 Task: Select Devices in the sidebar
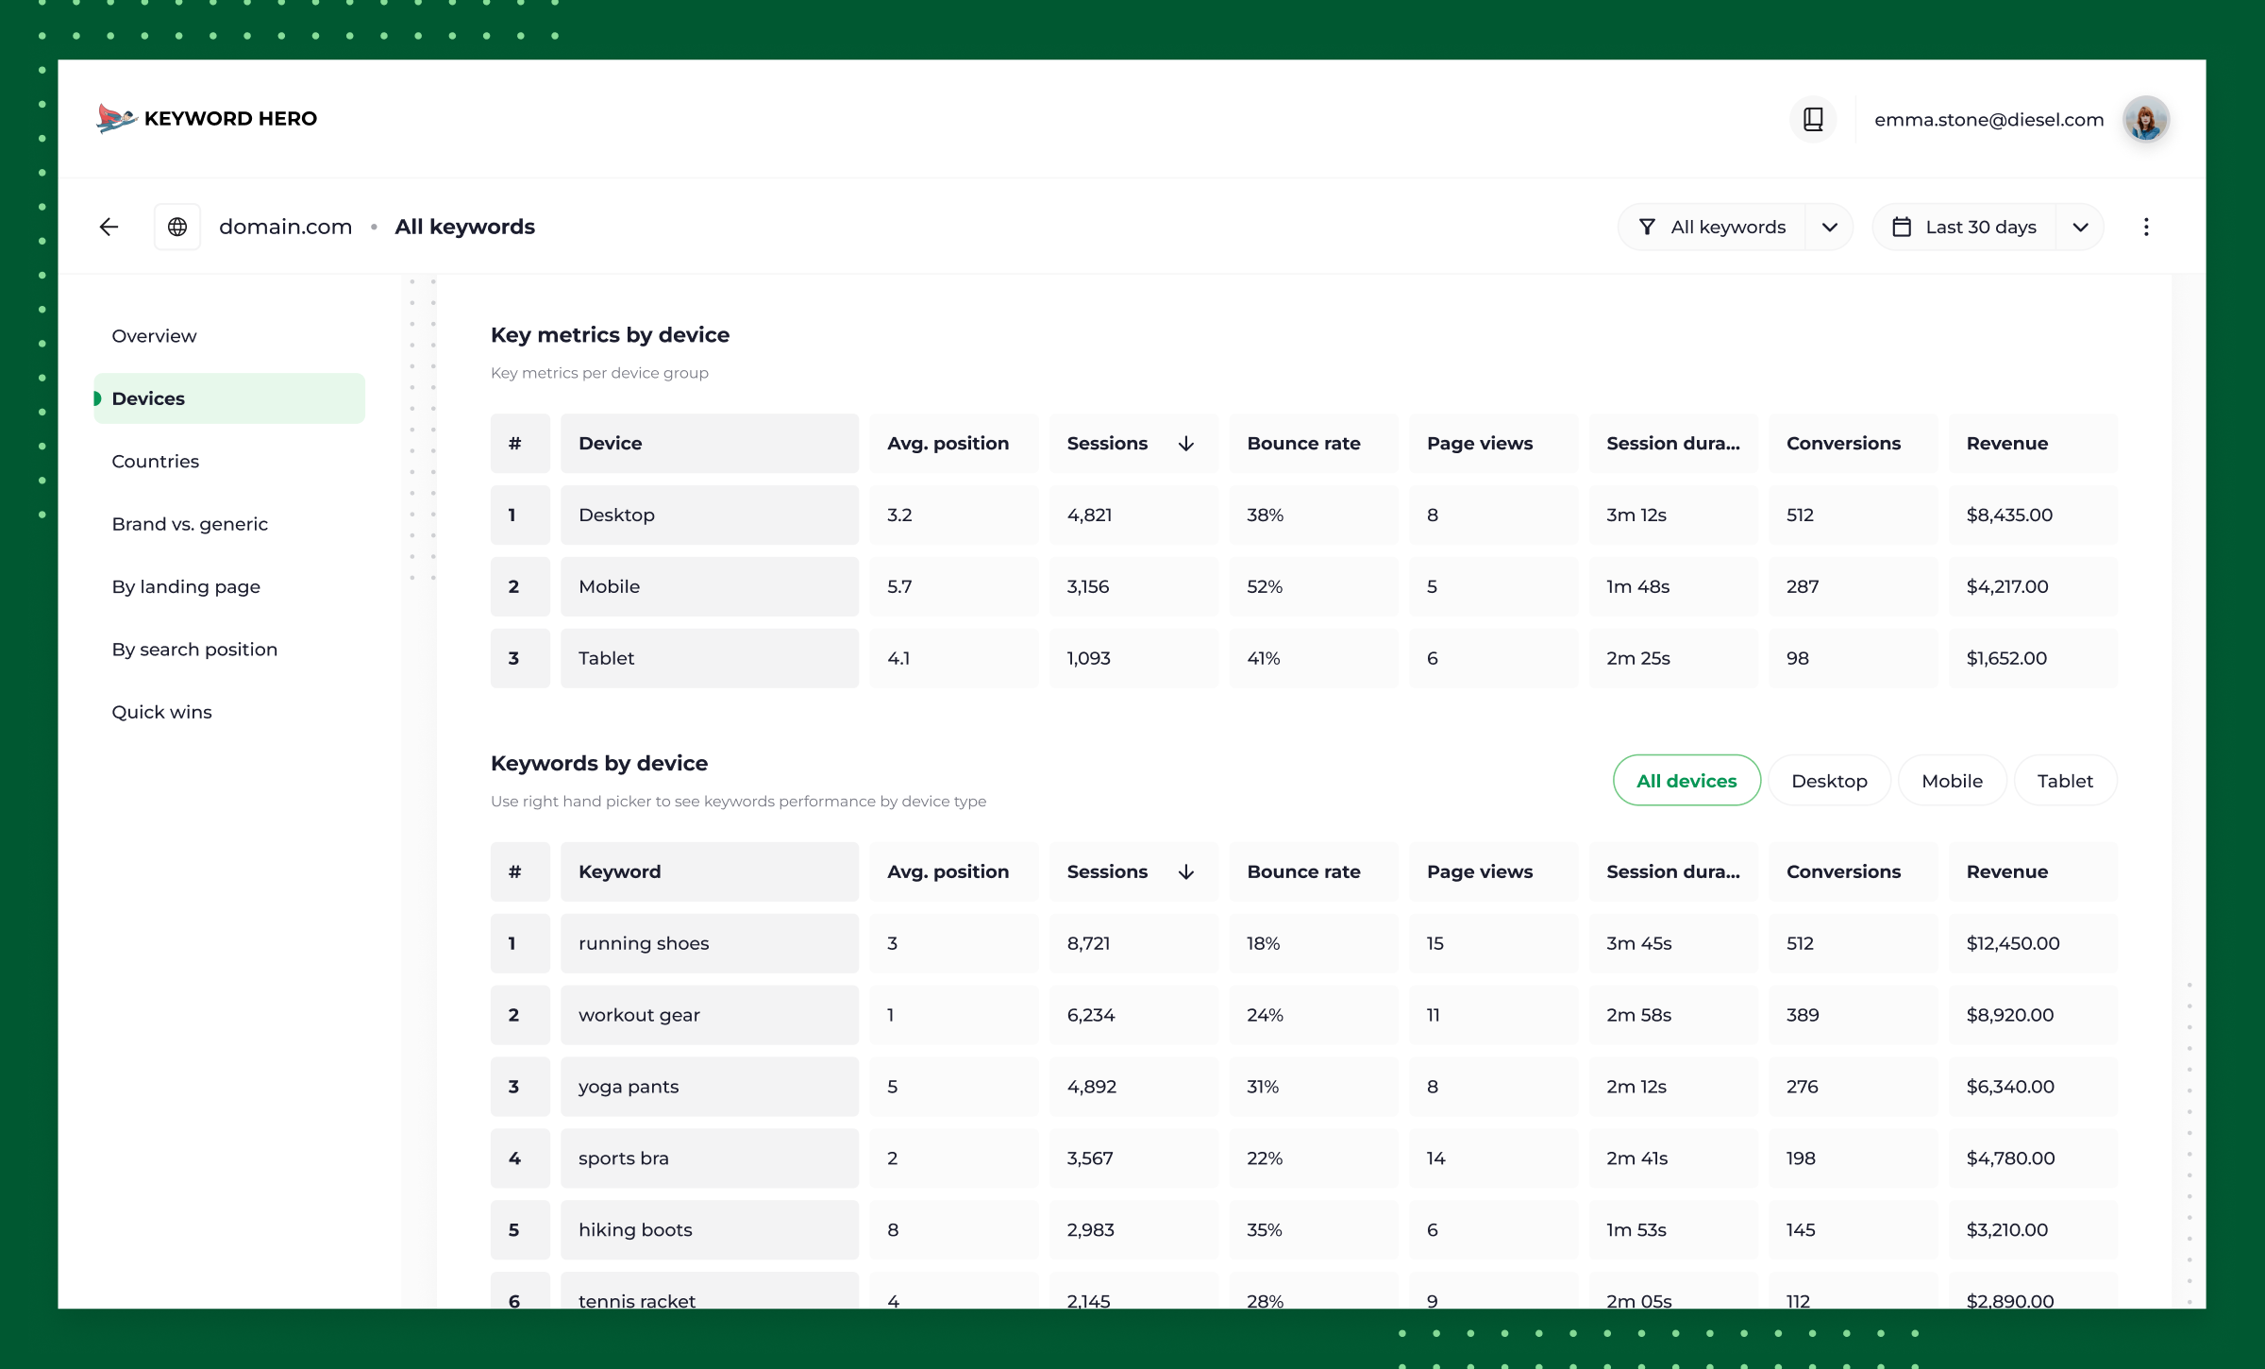point(229,398)
